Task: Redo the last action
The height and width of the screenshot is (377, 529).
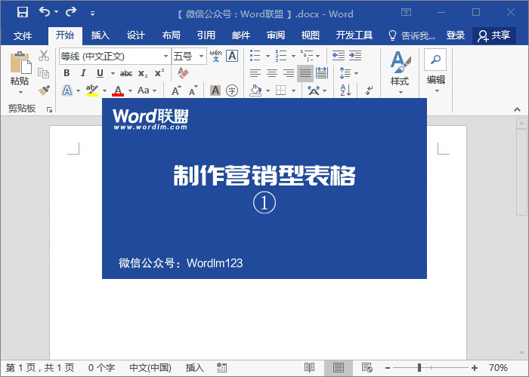Action: [71, 12]
